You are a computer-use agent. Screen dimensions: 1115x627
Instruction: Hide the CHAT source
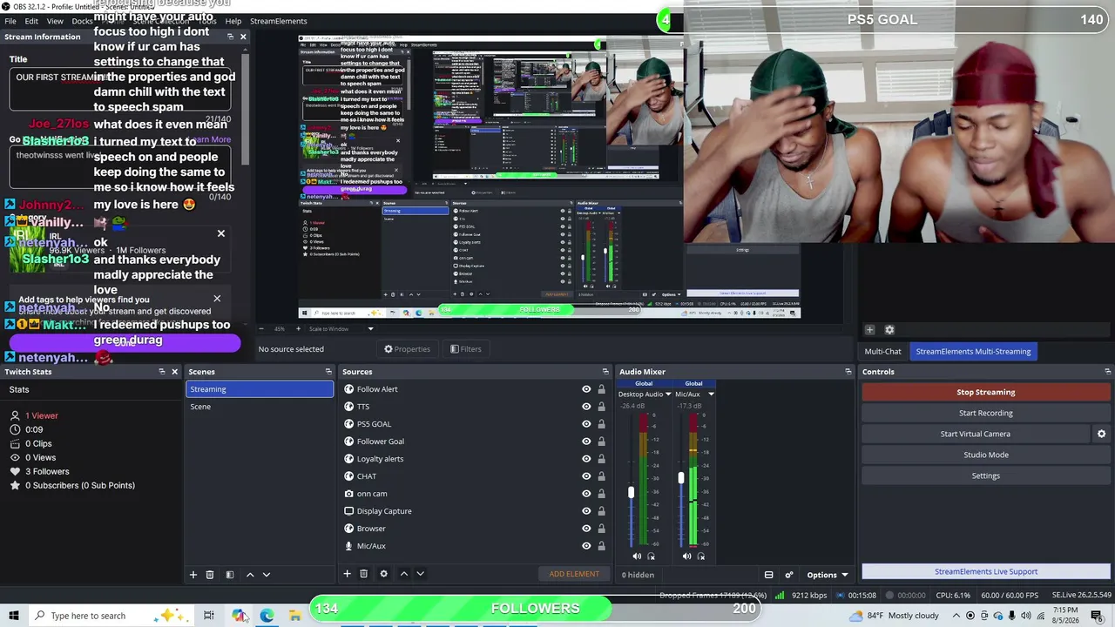click(x=586, y=476)
